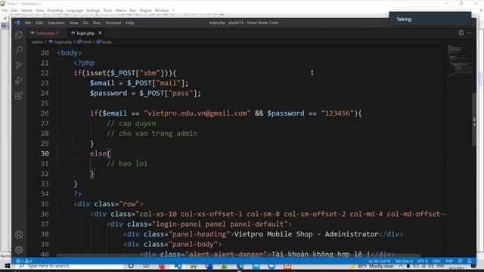The width and height of the screenshot is (484, 272).
Task: Open Notepad++ Macro menu
Action: point(121,11)
